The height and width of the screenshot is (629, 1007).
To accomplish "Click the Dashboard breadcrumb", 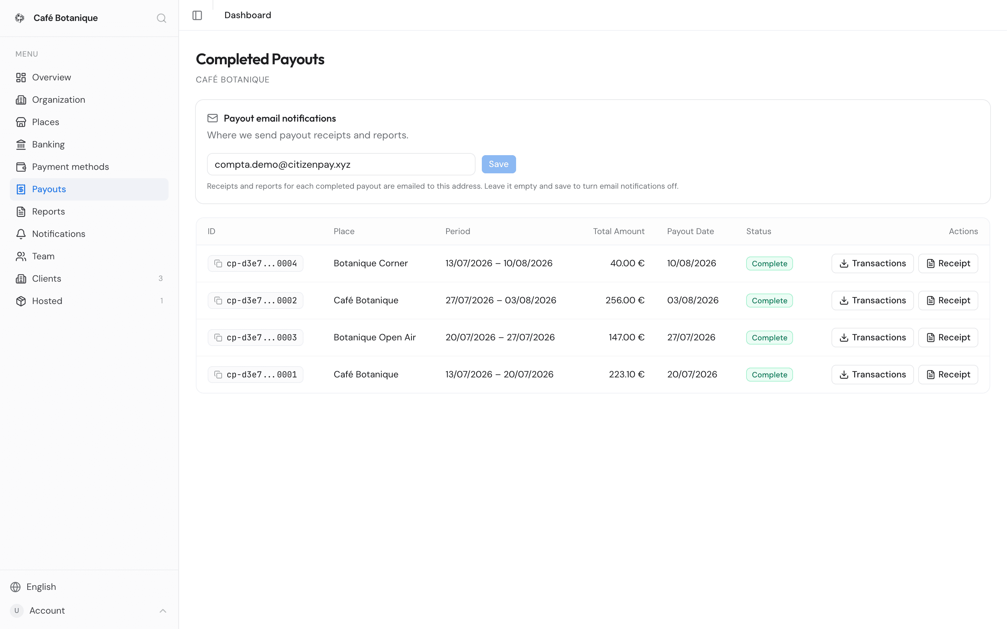I will 248,15.
